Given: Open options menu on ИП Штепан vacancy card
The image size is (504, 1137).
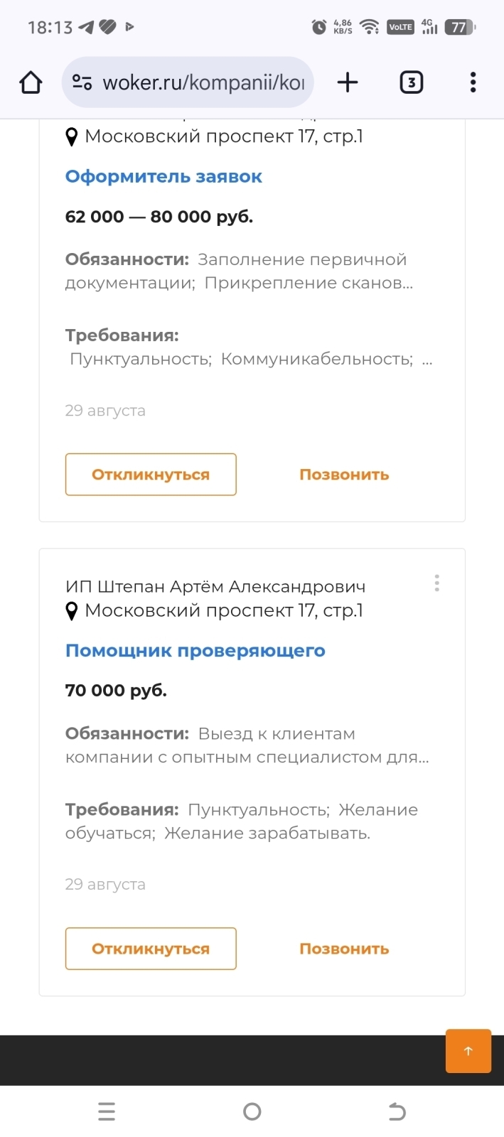Looking at the screenshot, I should click(x=436, y=583).
